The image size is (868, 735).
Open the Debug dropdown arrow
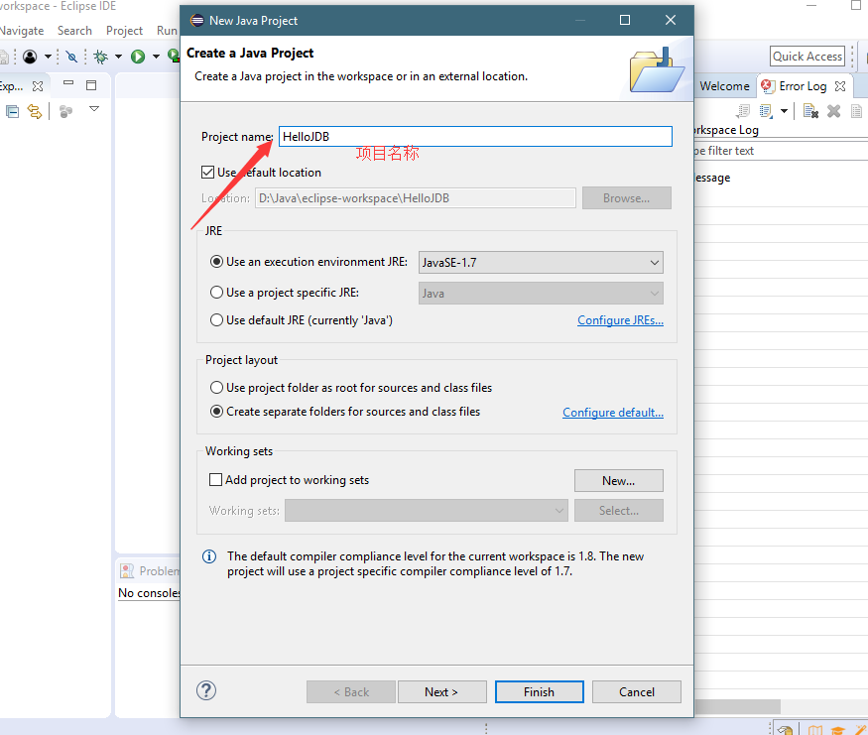click(118, 57)
